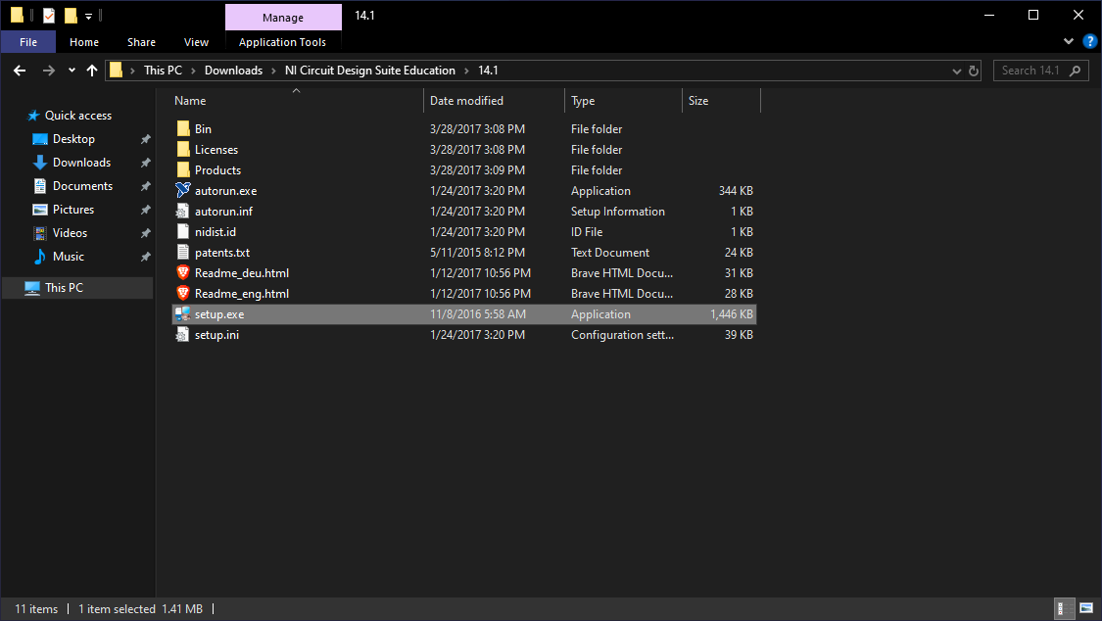Open Pictures in navigation pane
This screenshot has width=1102, height=621.
73,210
